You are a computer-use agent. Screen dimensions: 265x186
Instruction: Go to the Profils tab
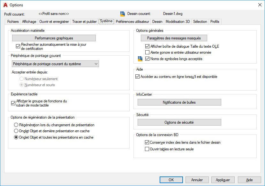[x=215, y=22]
